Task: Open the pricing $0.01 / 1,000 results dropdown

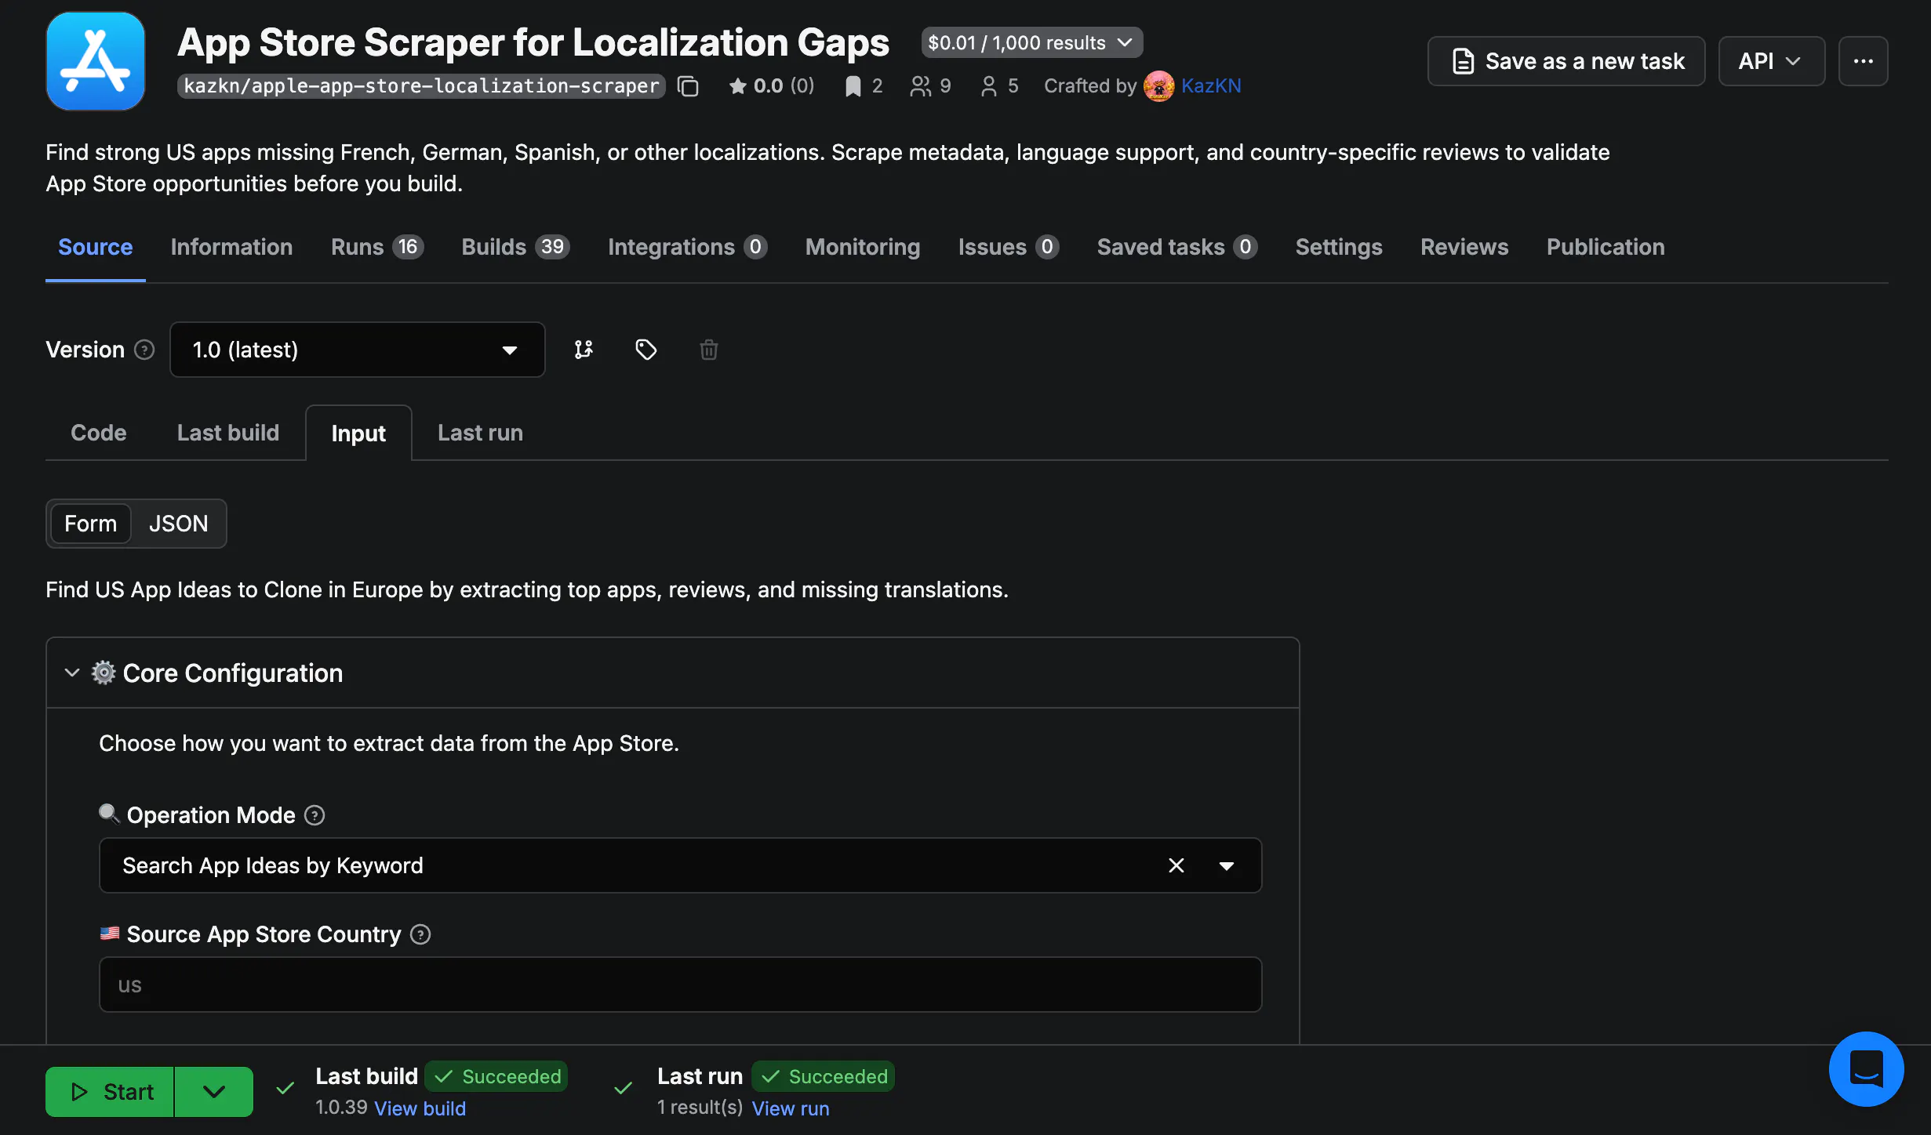Action: coord(1031,42)
